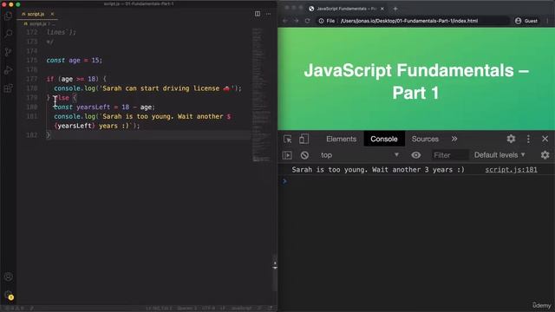The width and height of the screenshot is (555, 312).
Task: Click the browser address bar URL
Action: [408, 21]
